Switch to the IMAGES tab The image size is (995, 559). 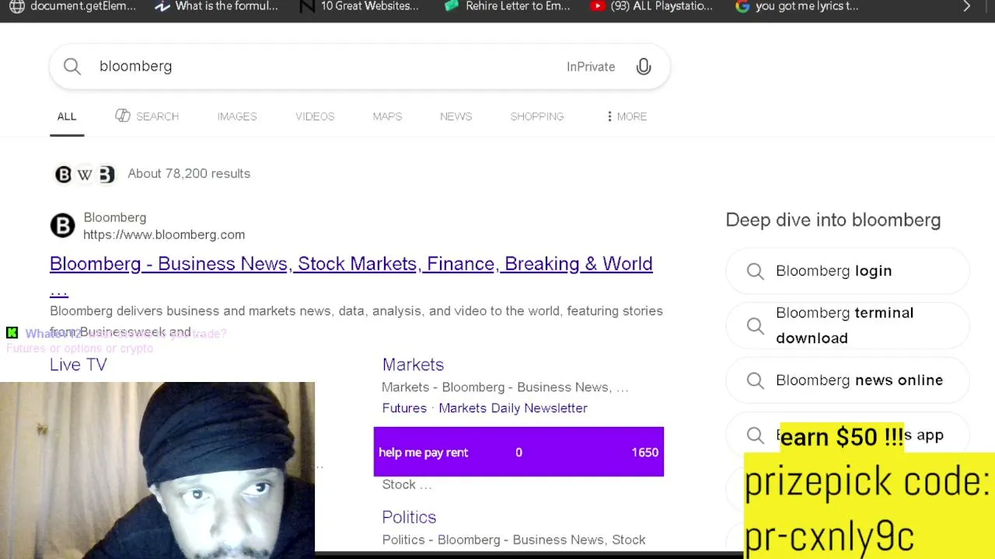pos(237,116)
